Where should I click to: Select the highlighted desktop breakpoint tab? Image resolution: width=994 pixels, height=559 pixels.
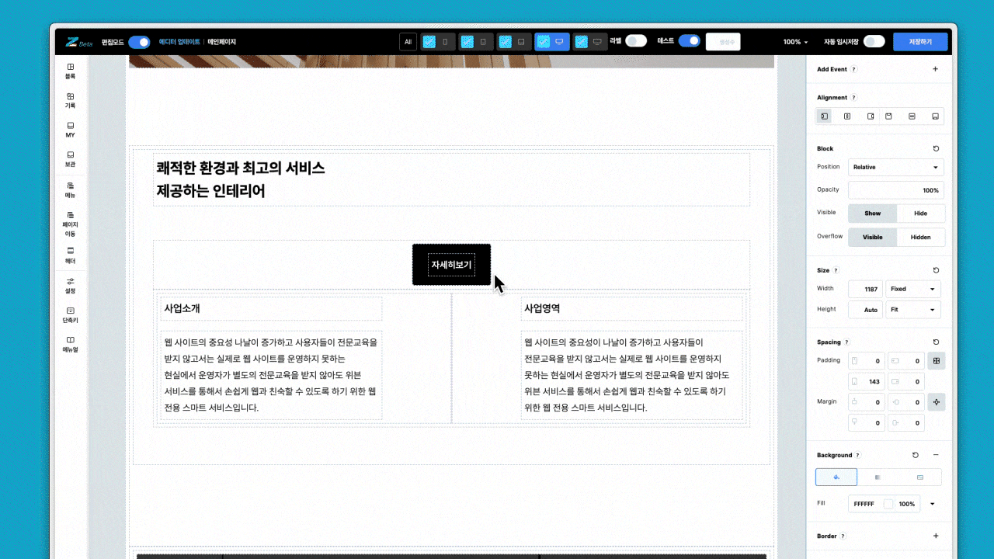pos(551,42)
